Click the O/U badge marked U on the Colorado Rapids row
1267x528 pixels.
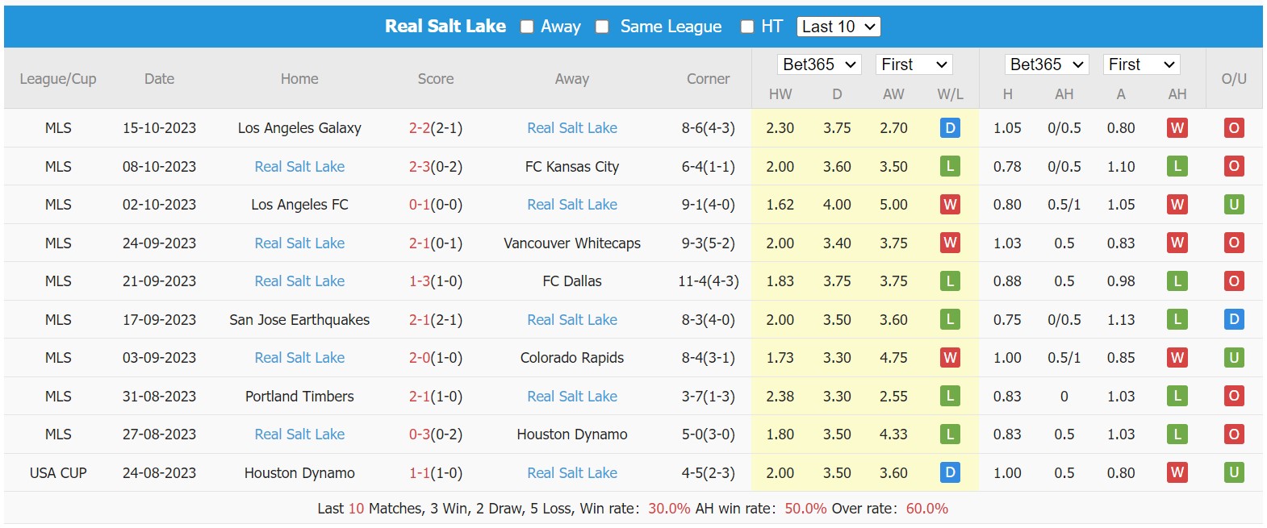(1234, 358)
